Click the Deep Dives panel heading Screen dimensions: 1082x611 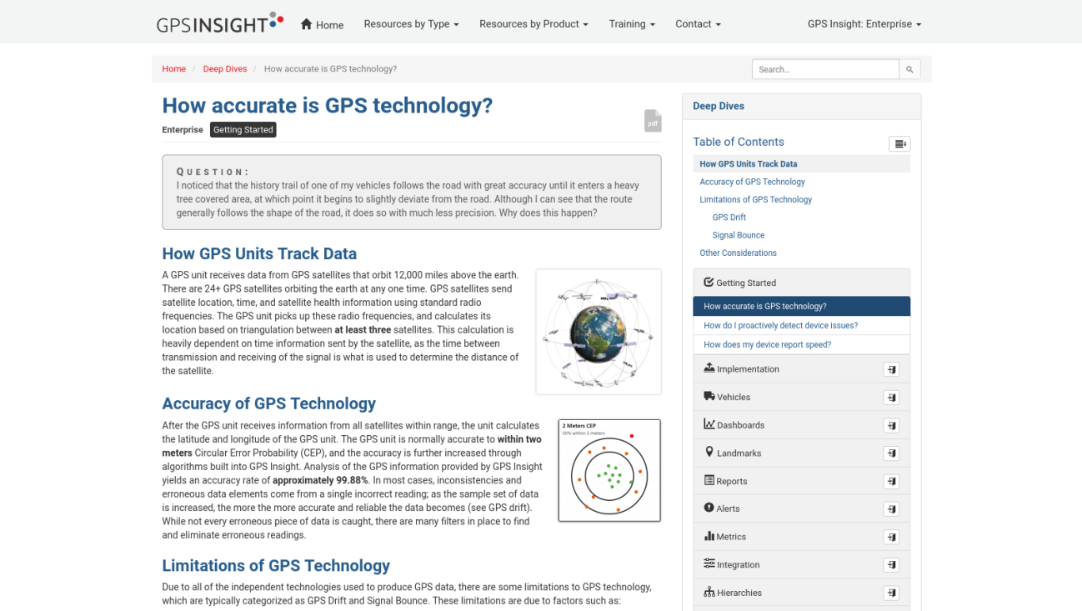[719, 107]
